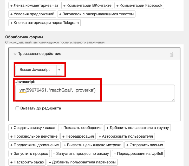Grab the textarea resize handle corner

173,100
